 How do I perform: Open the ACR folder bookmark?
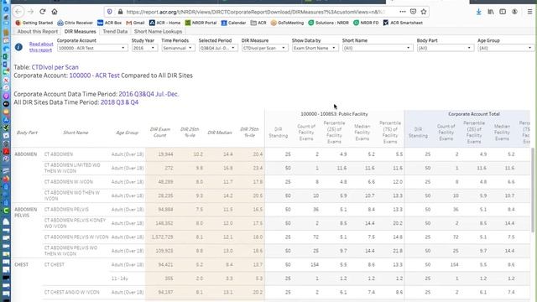[x=258, y=23]
